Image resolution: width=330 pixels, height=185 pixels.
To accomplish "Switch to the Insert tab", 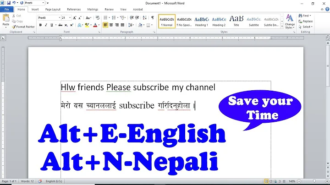I will coord(35,9).
